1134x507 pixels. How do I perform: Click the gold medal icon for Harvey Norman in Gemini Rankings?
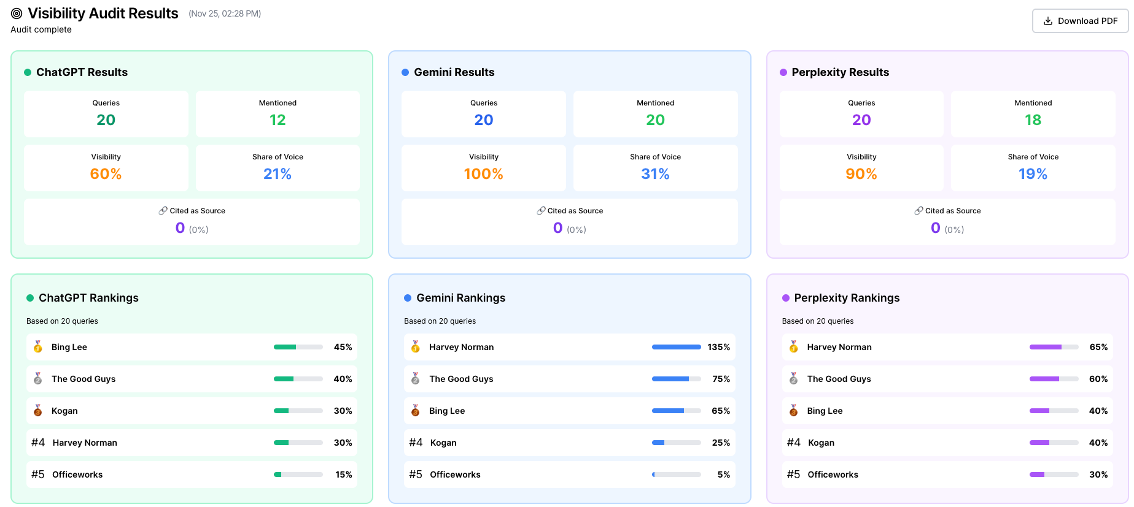click(x=416, y=347)
